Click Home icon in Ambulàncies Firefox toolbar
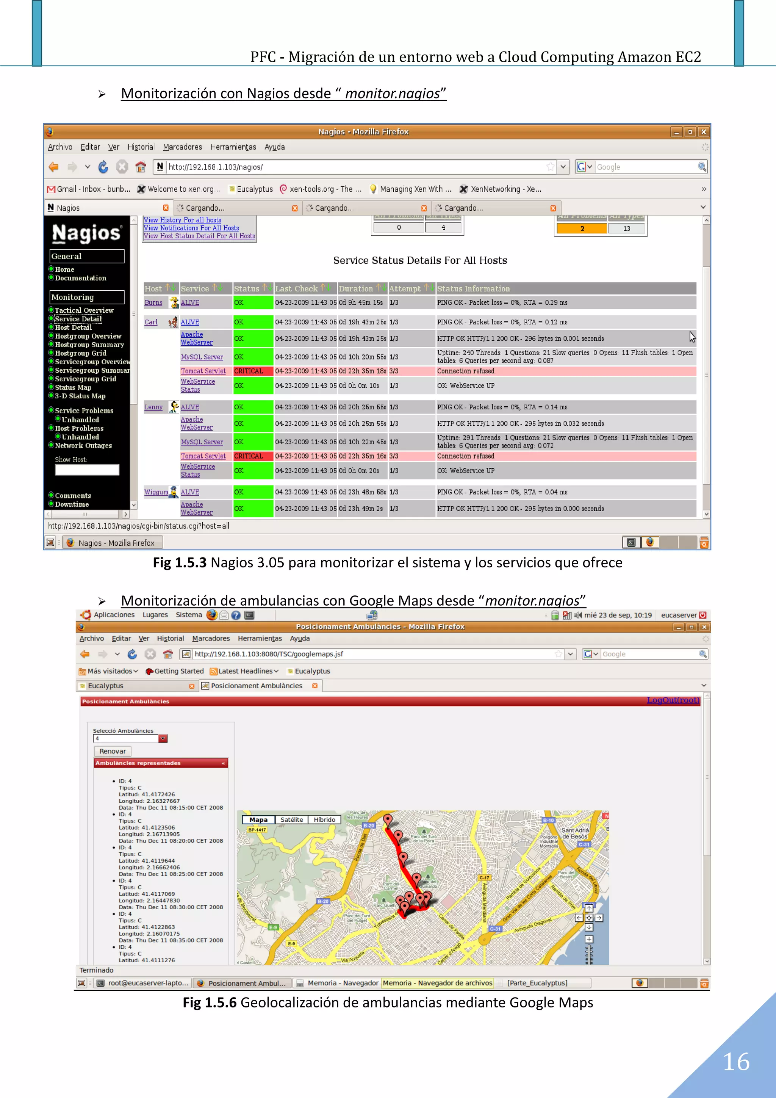776x1098 pixels. [x=168, y=654]
